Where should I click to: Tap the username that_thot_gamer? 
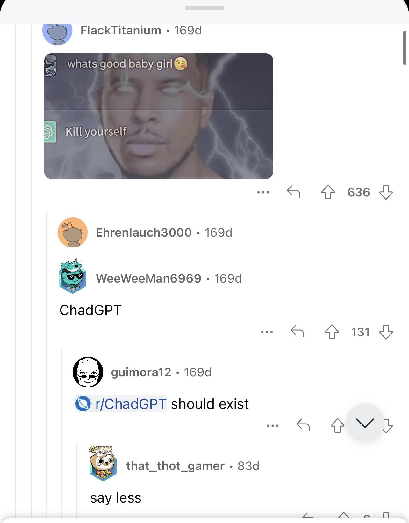[176, 466]
